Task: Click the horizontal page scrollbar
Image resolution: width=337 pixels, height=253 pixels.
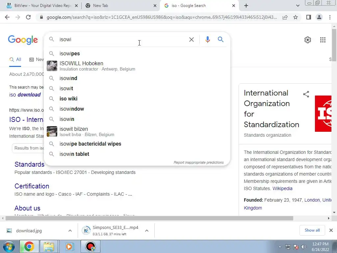Action: [149, 218]
